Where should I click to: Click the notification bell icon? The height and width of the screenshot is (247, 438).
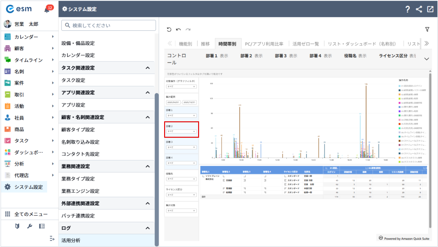[47, 10]
